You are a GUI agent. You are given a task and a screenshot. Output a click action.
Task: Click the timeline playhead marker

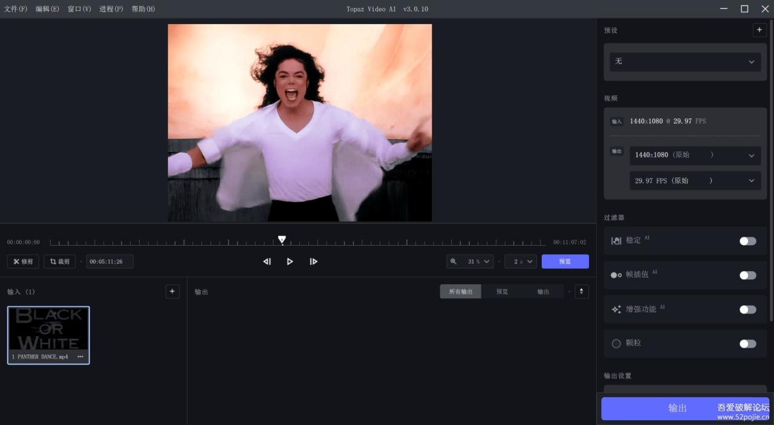282,240
